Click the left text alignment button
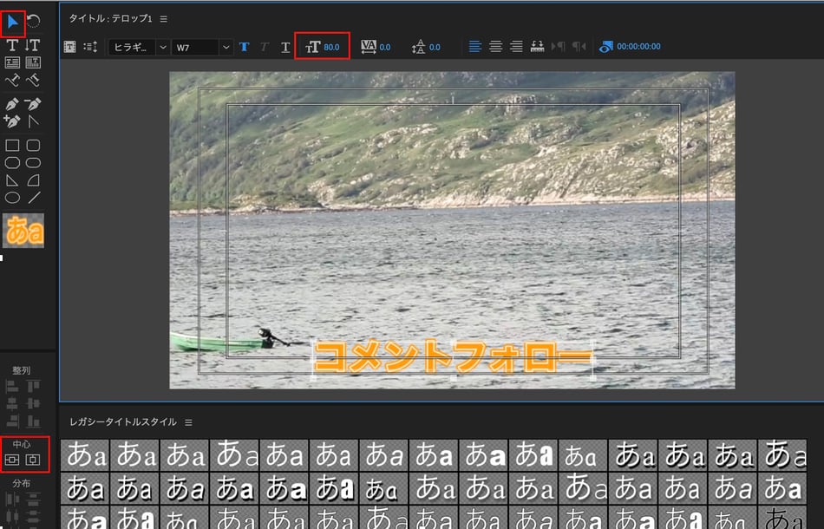The image size is (824, 529). [x=475, y=47]
